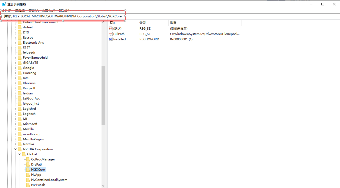Click the NvContainerLocalSystem folder icon

(28, 180)
